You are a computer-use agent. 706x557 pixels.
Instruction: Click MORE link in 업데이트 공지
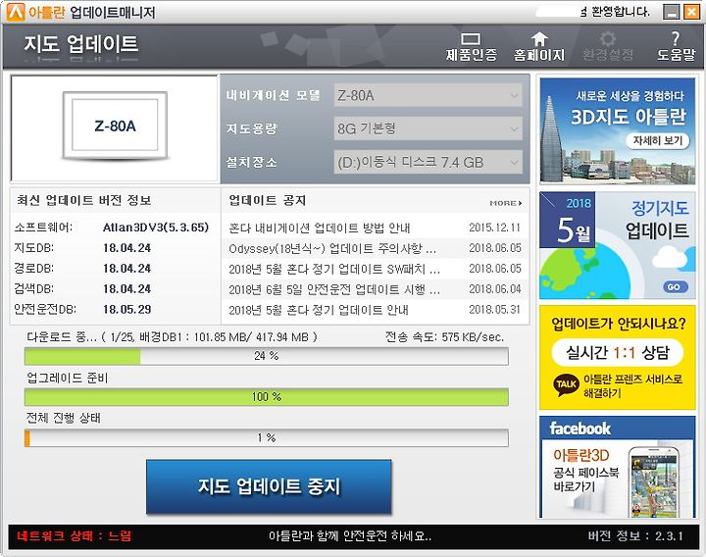tap(506, 203)
